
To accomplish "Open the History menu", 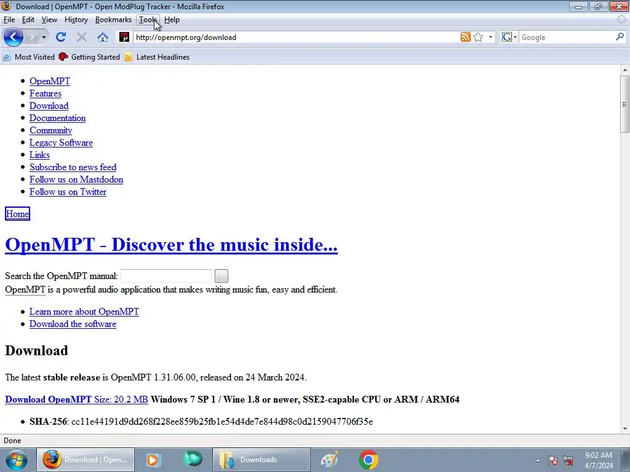I will pos(76,20).
